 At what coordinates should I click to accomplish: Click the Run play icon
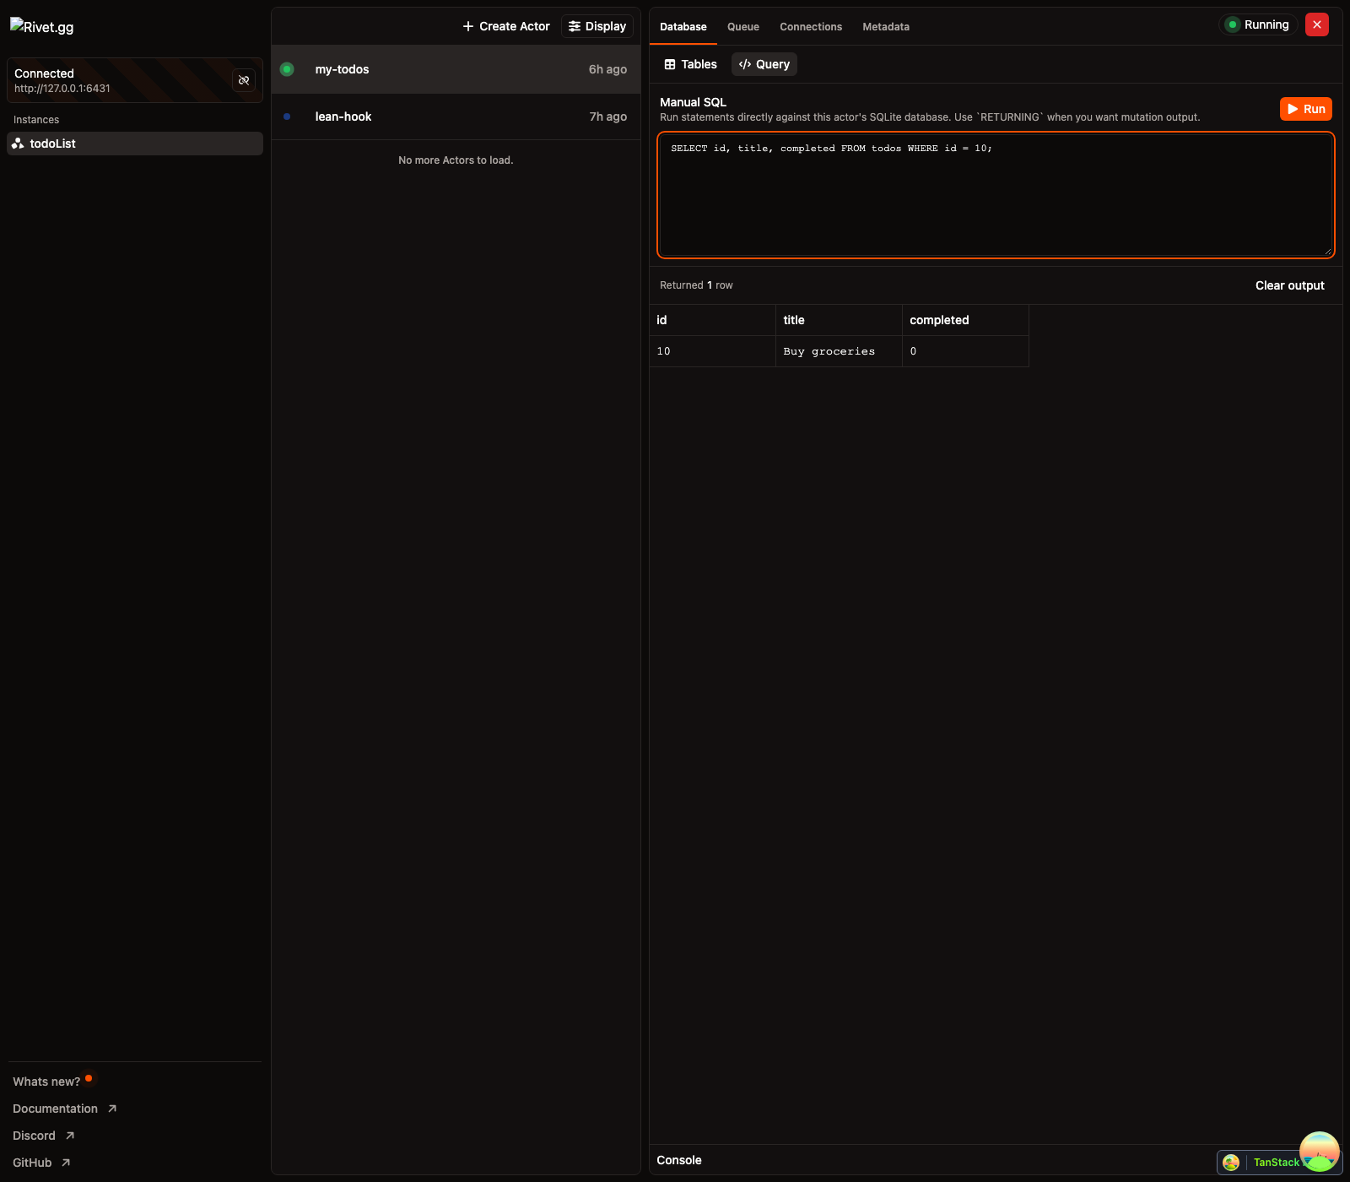[x=1292, y=109]
